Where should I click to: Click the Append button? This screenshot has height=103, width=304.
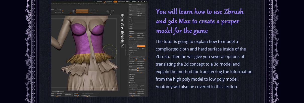pyautogui.click(x=141, y=9)
